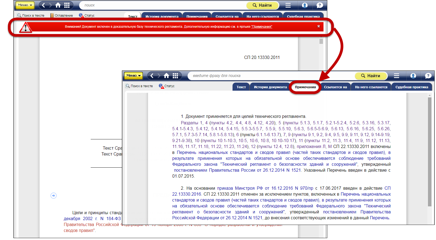Expand the Меню dropdown in the back window
The width and height of the screenshot is (436, 240).
pyautogui.click(x=25, y=5)
